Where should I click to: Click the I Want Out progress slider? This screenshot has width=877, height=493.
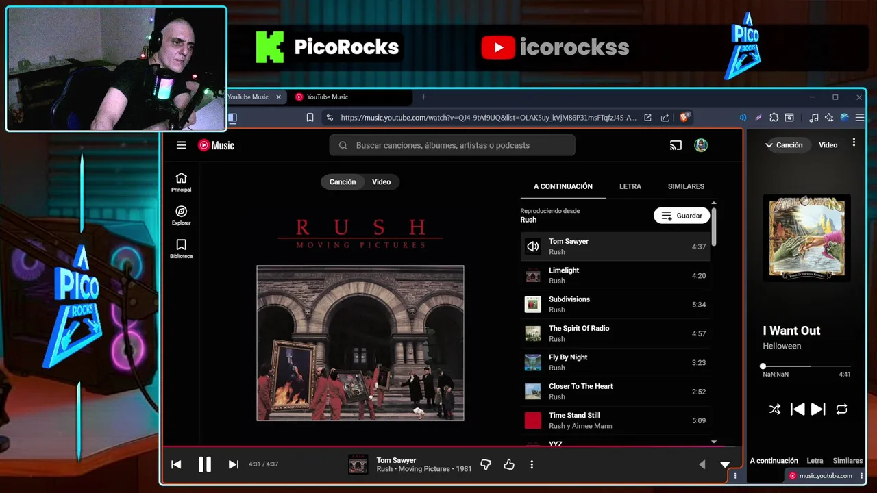point(806,366)
